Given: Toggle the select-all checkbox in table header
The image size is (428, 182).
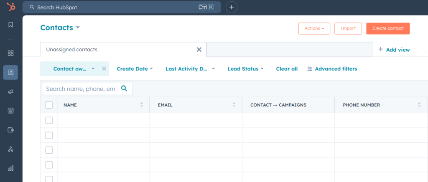Looking at the screenshot, I should (x=49, y=105).
